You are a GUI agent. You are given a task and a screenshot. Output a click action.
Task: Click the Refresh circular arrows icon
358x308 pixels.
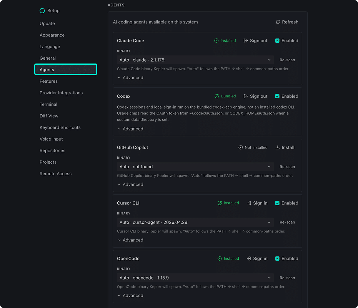pyautogui.click(x=278, y=22)
